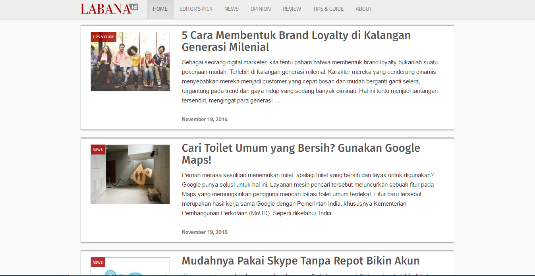Open the HOME menu item
Screen dimensions: 535x276
click(160, 9)
